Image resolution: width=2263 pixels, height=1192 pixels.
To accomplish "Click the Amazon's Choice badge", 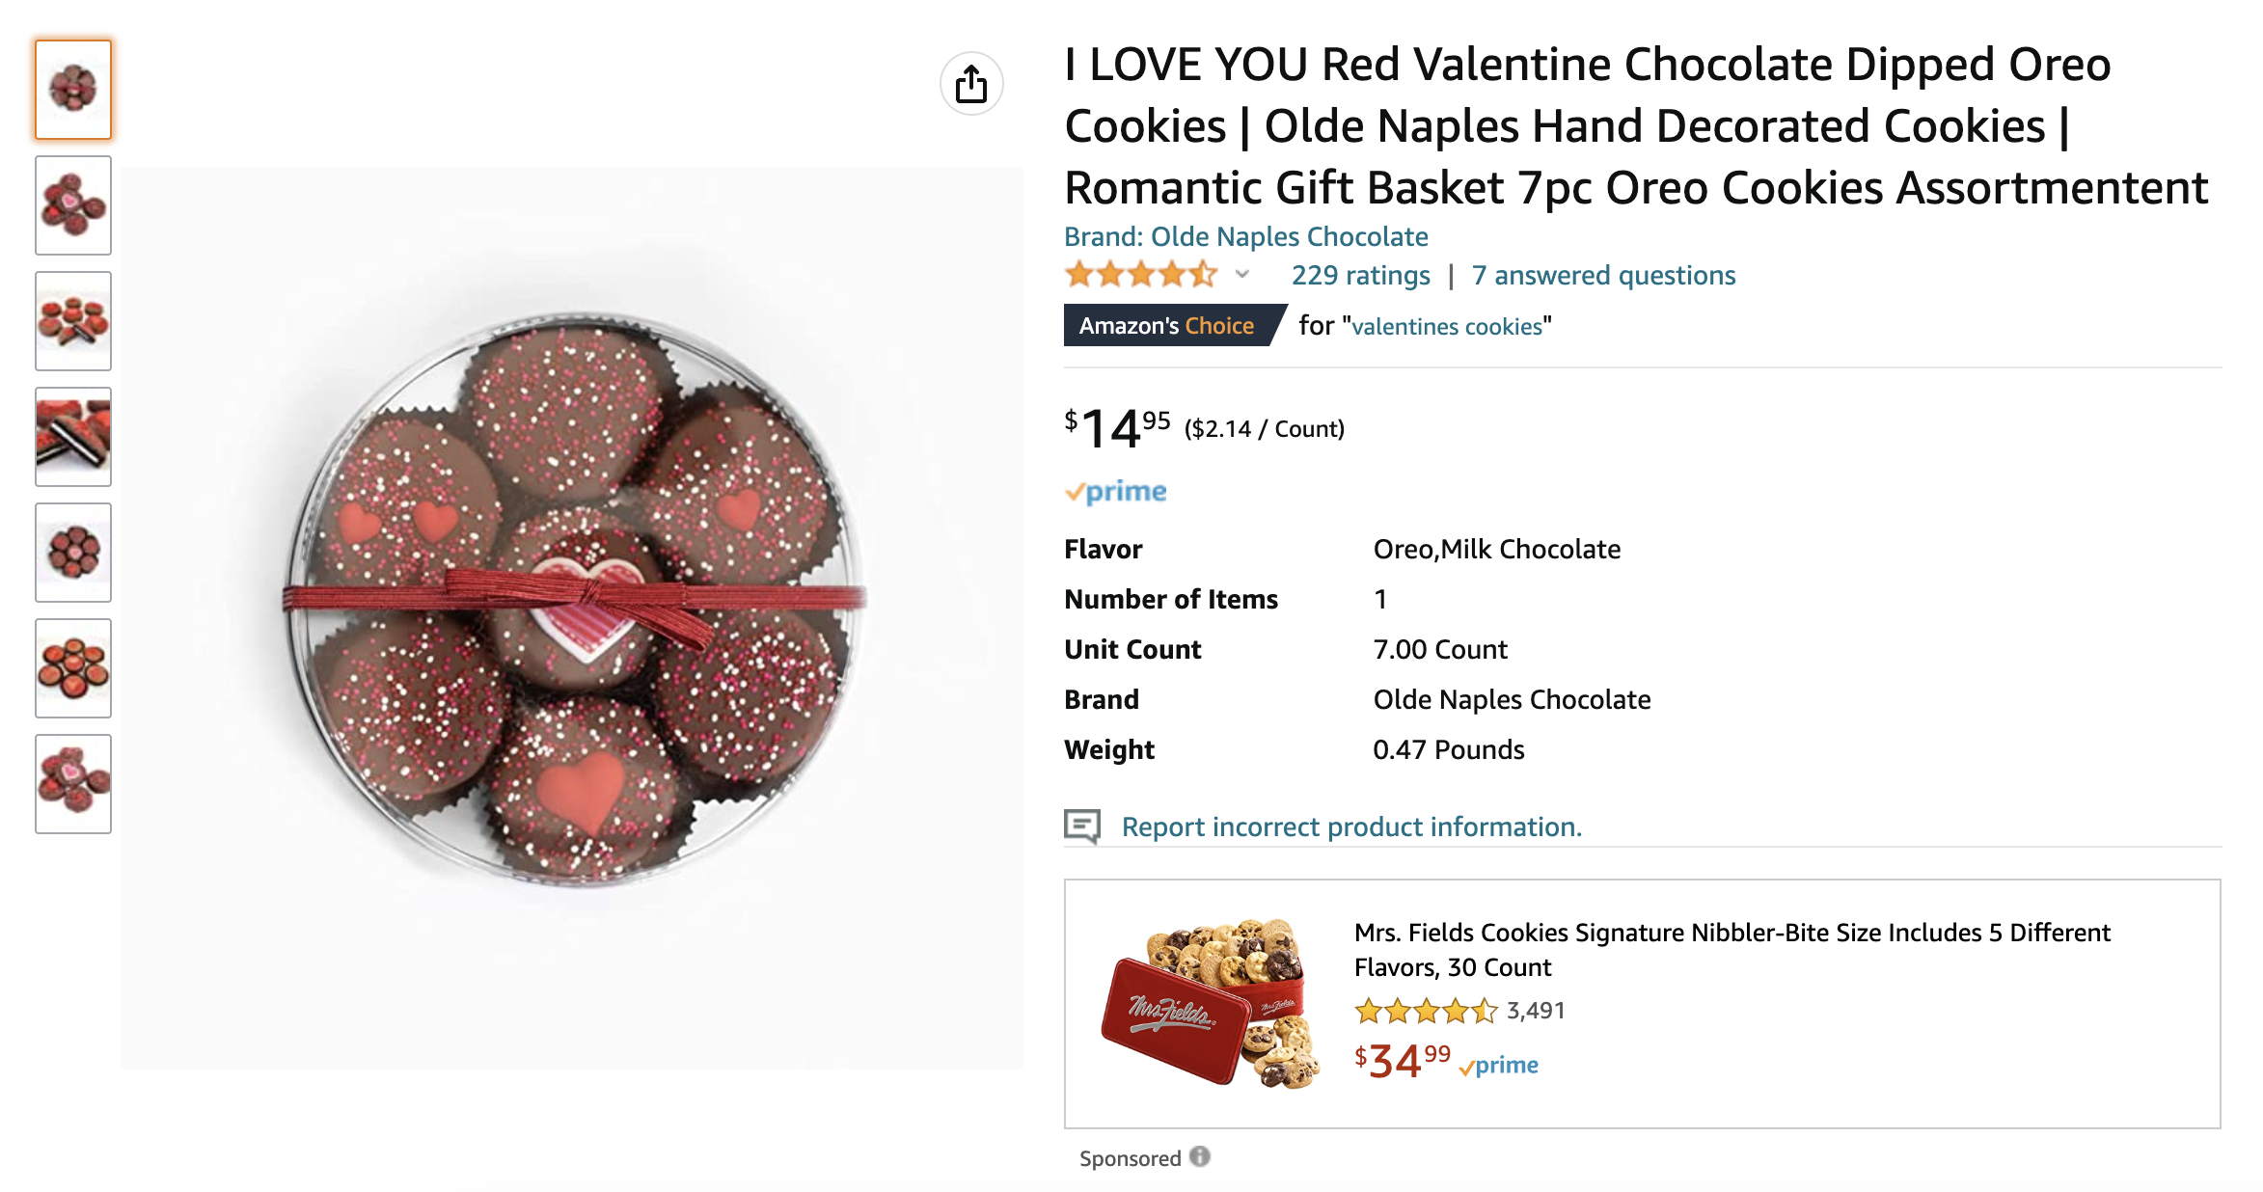I will [1167, 326].
